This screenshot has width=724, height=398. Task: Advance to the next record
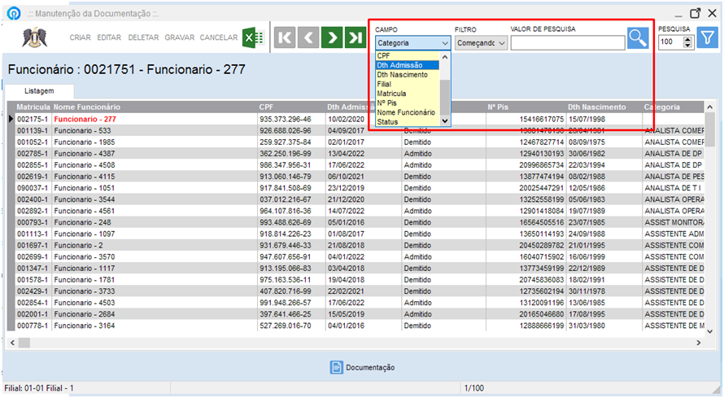click(332, 37)
